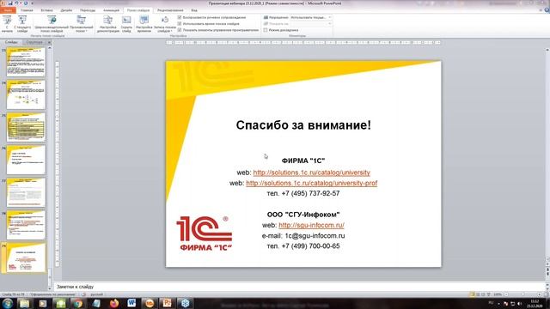The width and height of the screenshot is (550, 309).
Task: Click e-mail text 1c@sgu-infocom.ru
Action: (x=315, y=236)
